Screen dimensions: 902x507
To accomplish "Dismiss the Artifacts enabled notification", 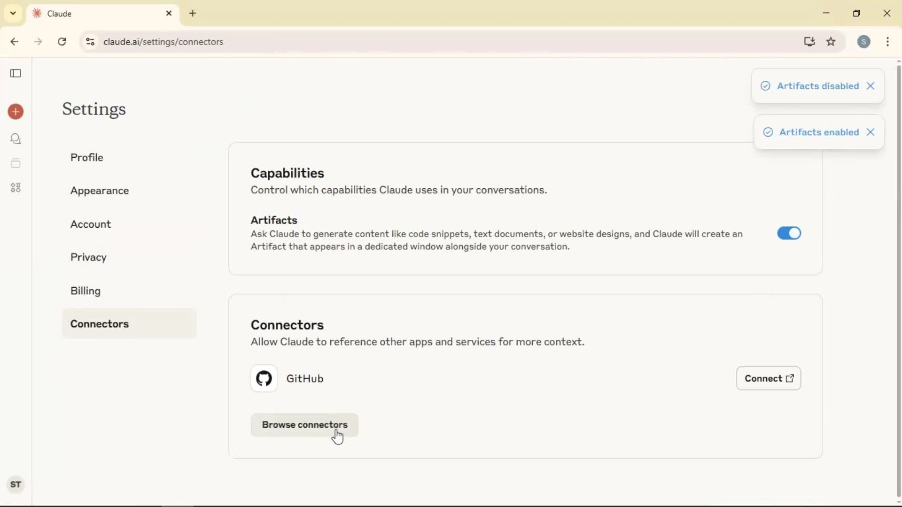I will coord(871,132).
